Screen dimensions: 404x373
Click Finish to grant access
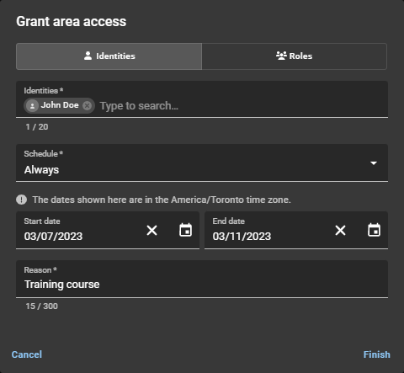tap(377, 354)
